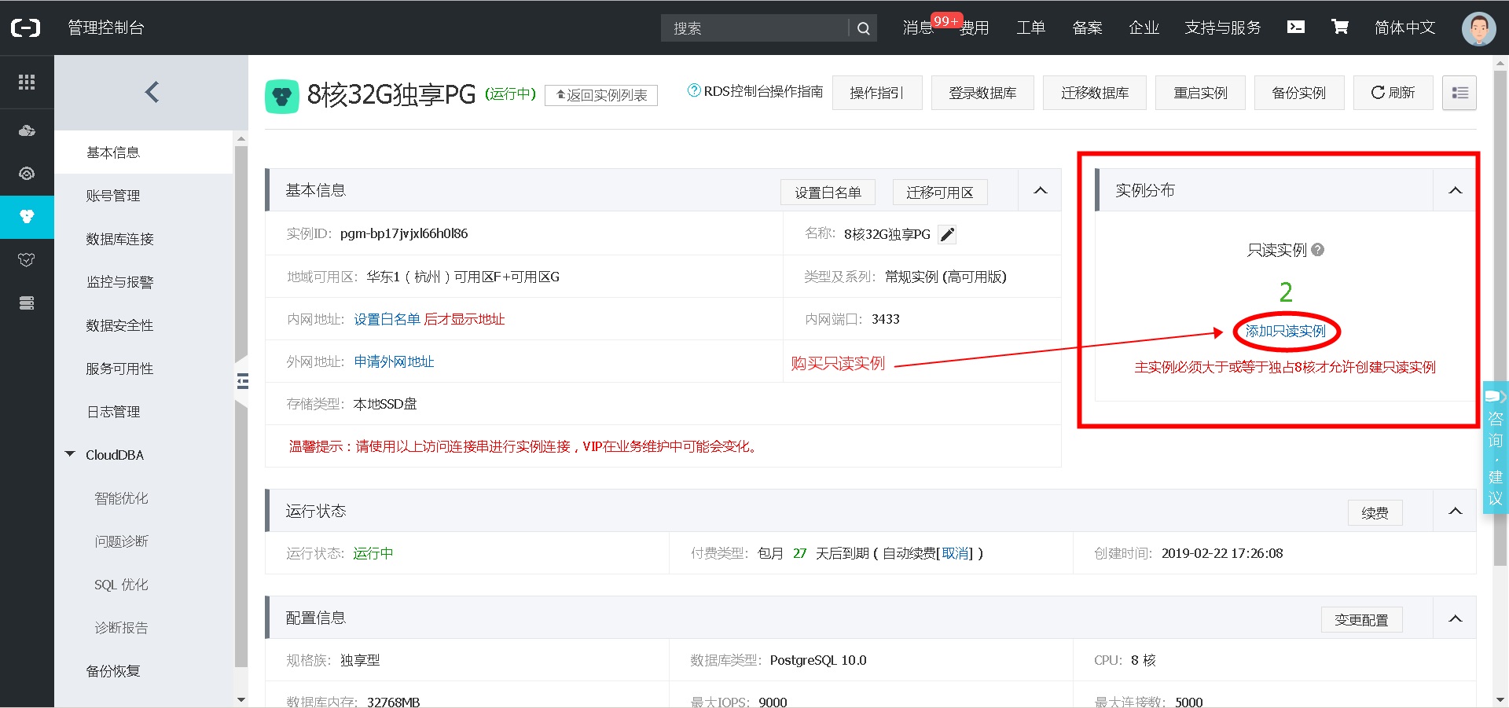Click the green PostgreSQL instance icon
Image resolution: width=1509 pixels, height=708 pixels.
(282, 97)
